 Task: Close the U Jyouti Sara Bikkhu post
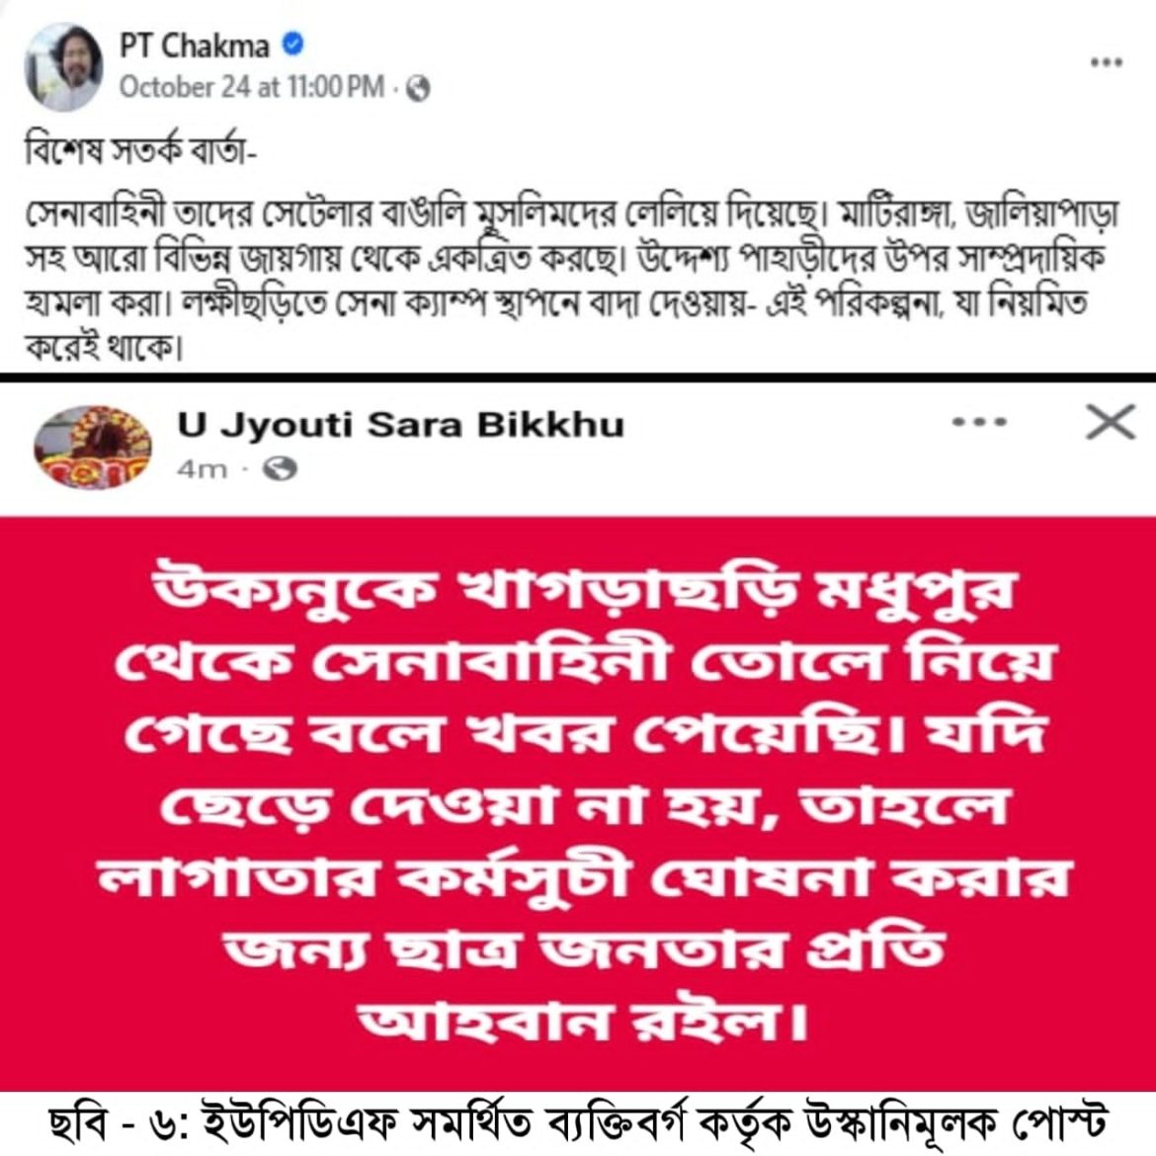click(x=1111, y=422)
